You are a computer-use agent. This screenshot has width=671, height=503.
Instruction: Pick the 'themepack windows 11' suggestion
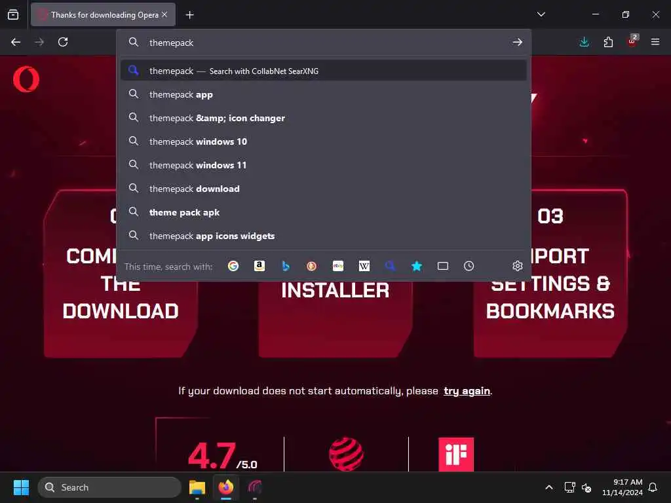(324, 165)
